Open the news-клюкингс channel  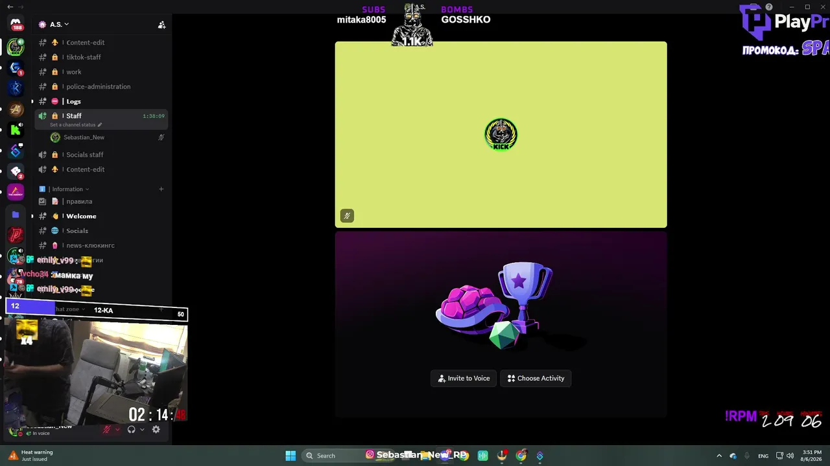click(x=101, y=246)
